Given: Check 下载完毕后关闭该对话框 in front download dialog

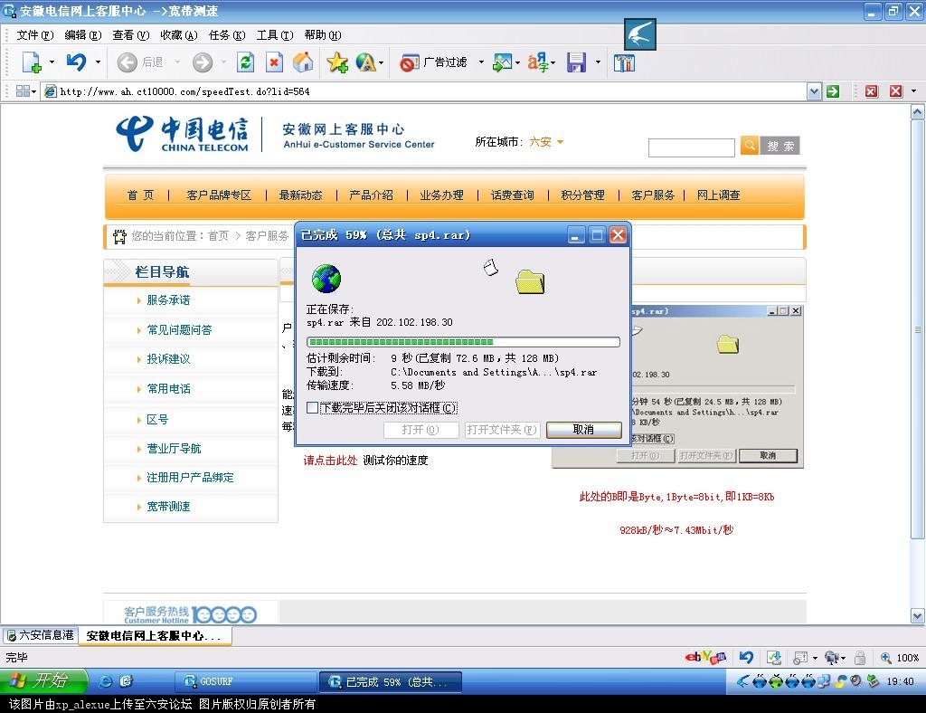Looking at the screenshot, I should pos(311,407).
